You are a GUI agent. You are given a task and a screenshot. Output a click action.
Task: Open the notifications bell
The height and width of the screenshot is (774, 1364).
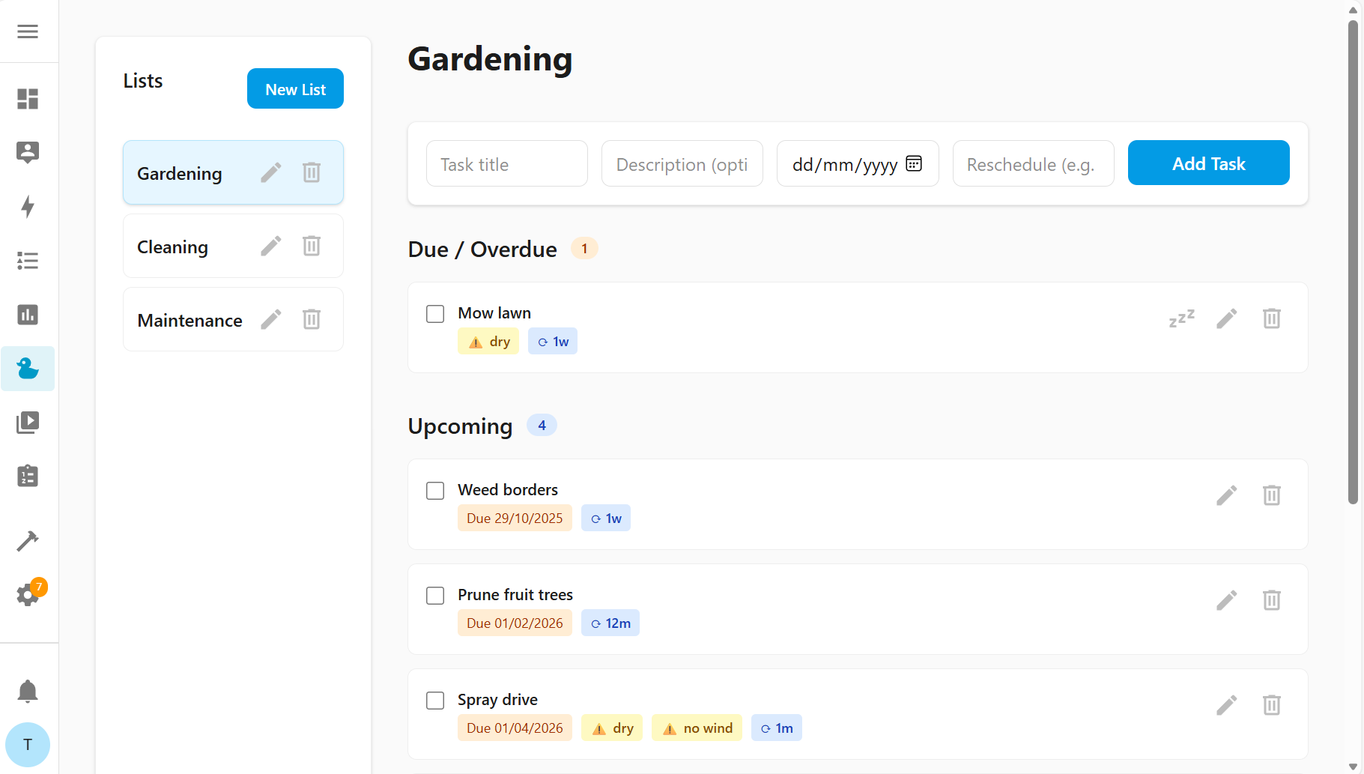tap(28, 691)
